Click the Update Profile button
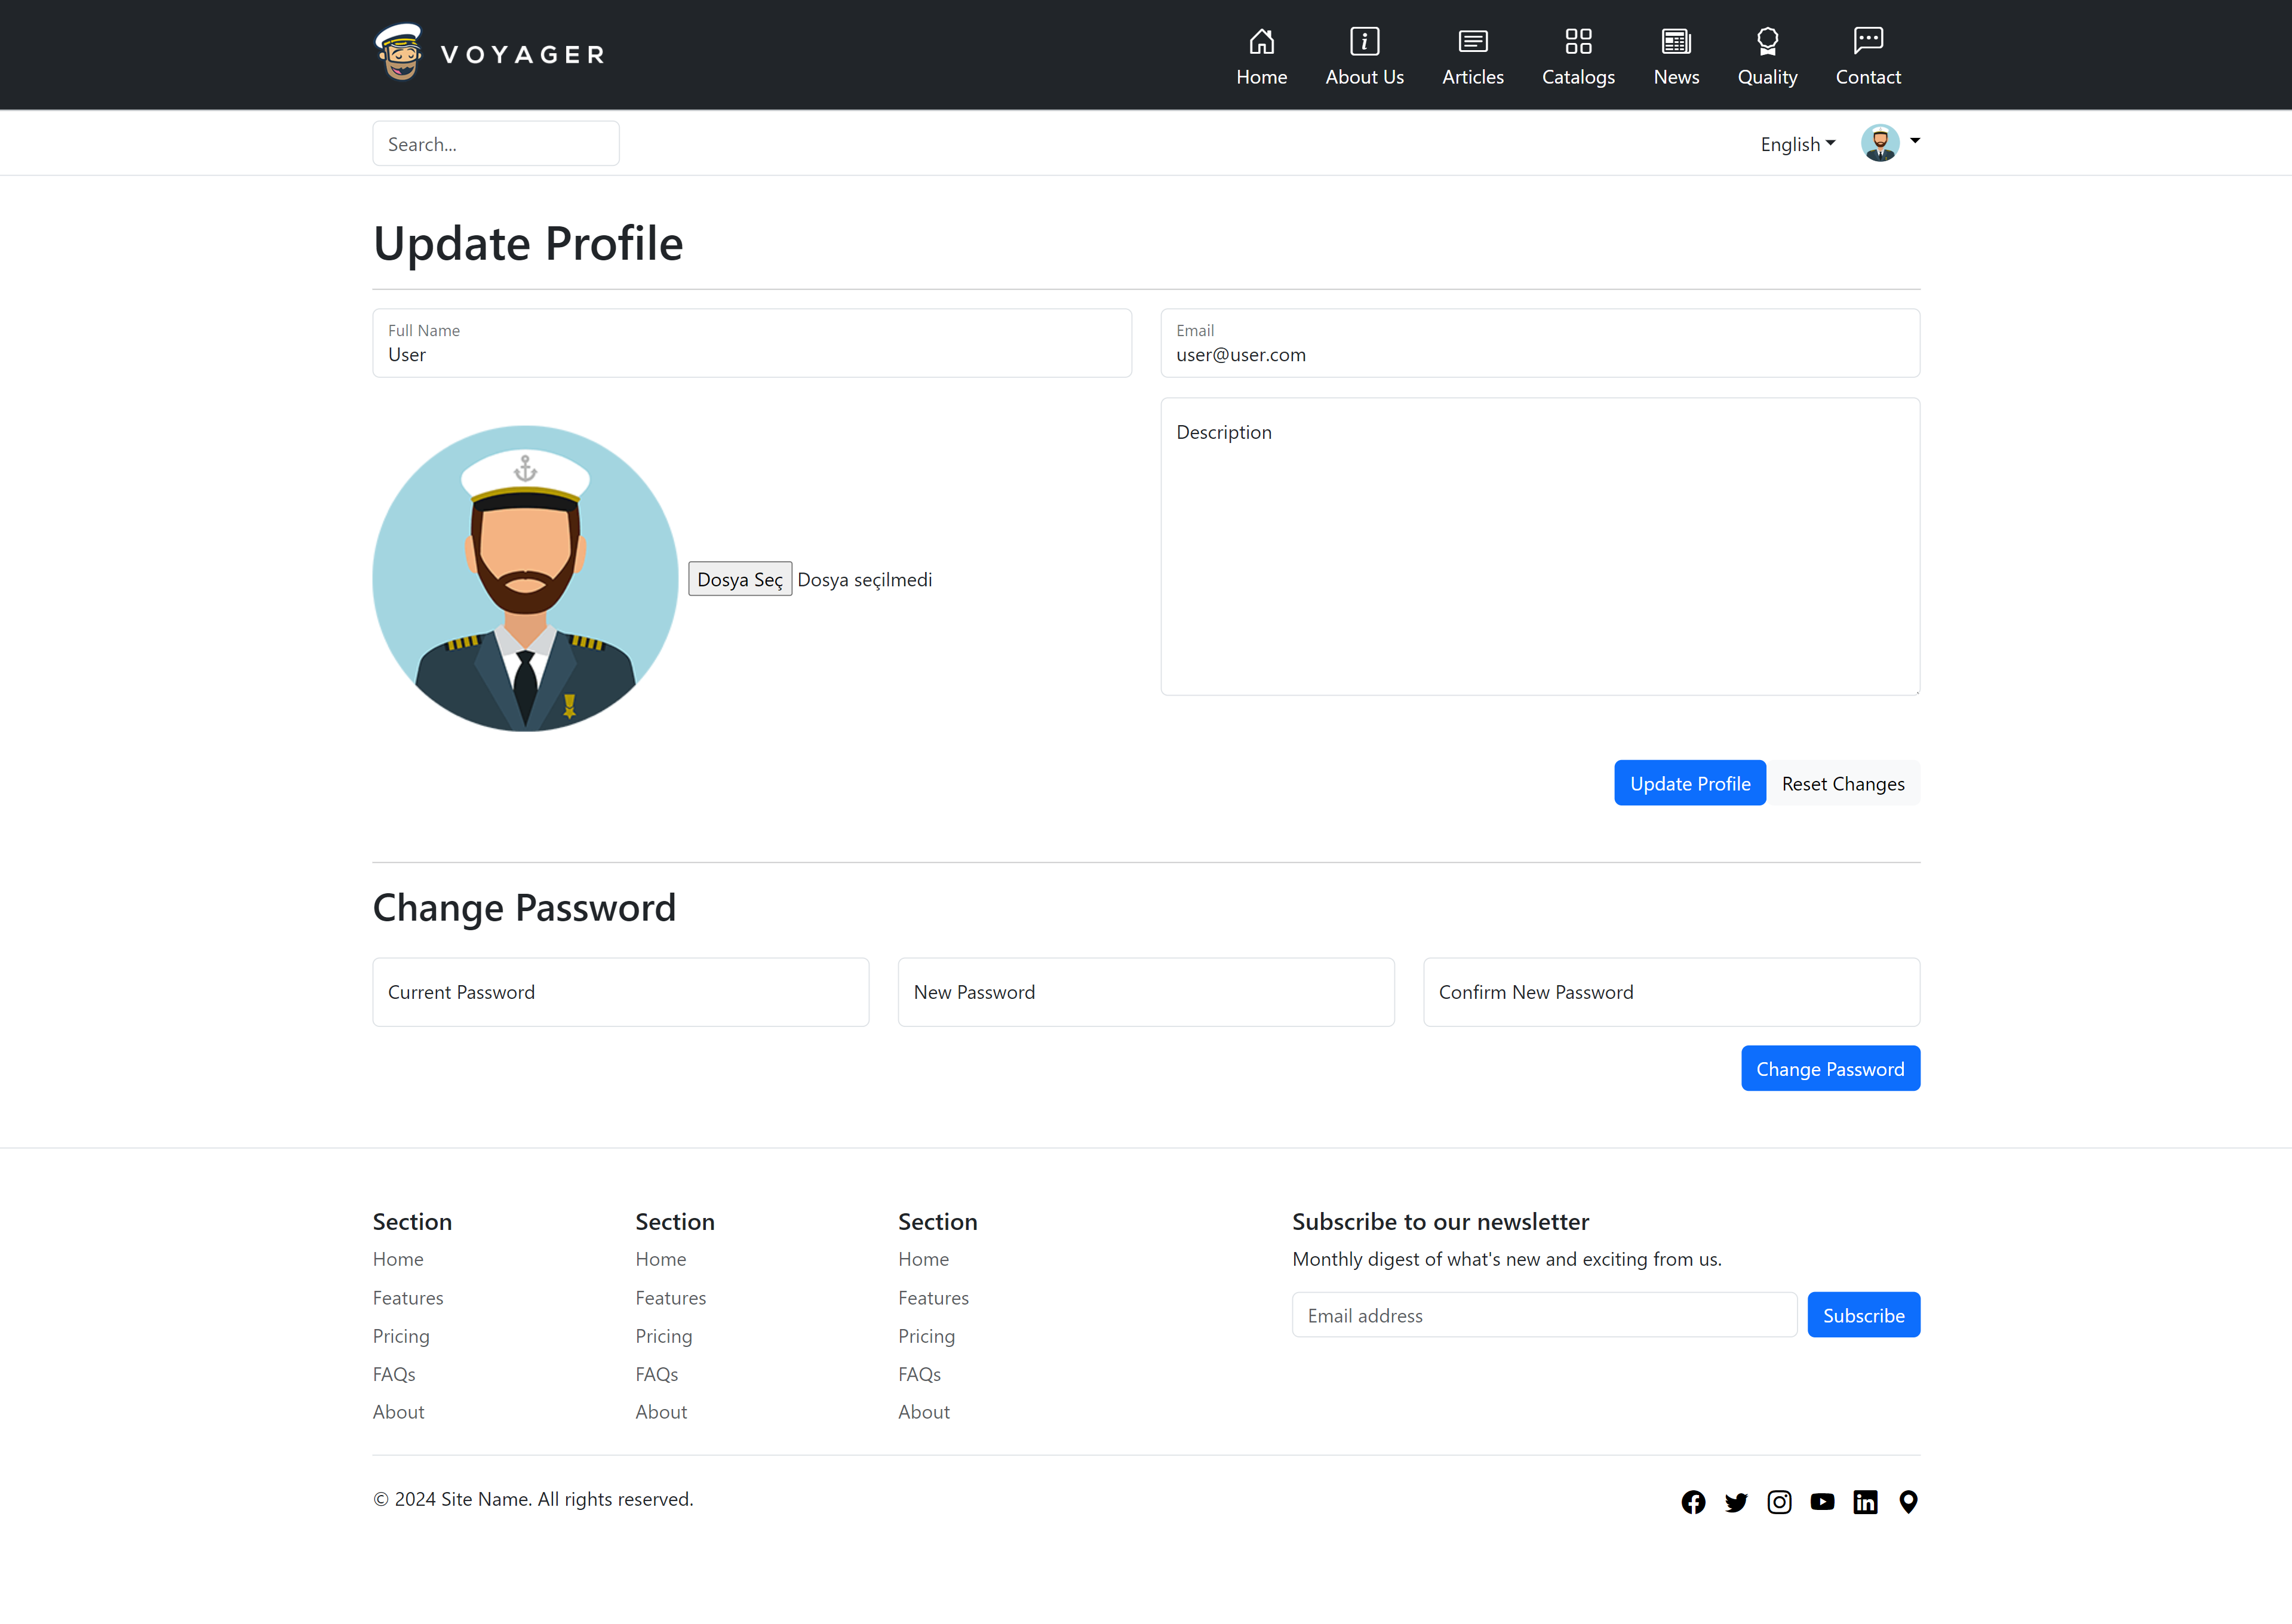Screen dimensions: 2292x1624 pos(1689,783)
